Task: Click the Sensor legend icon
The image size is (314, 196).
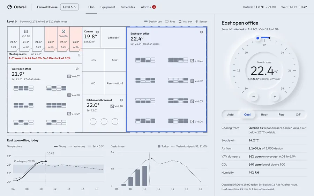Action: pyautogui.click(x=197, y=21)
